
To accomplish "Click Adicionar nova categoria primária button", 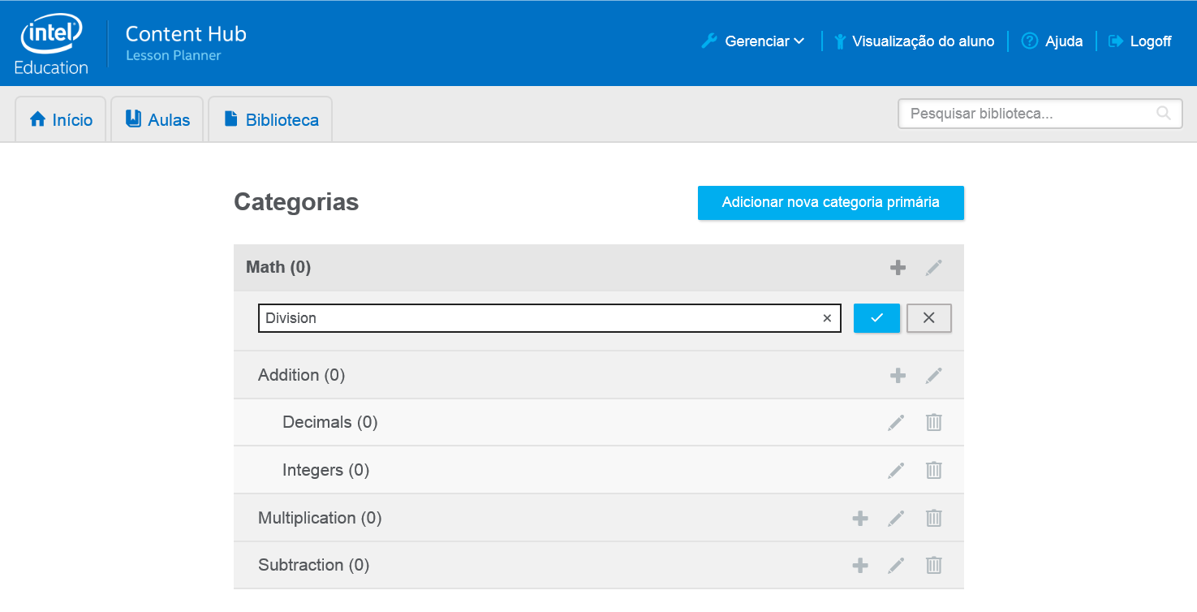I will point(831,203).
